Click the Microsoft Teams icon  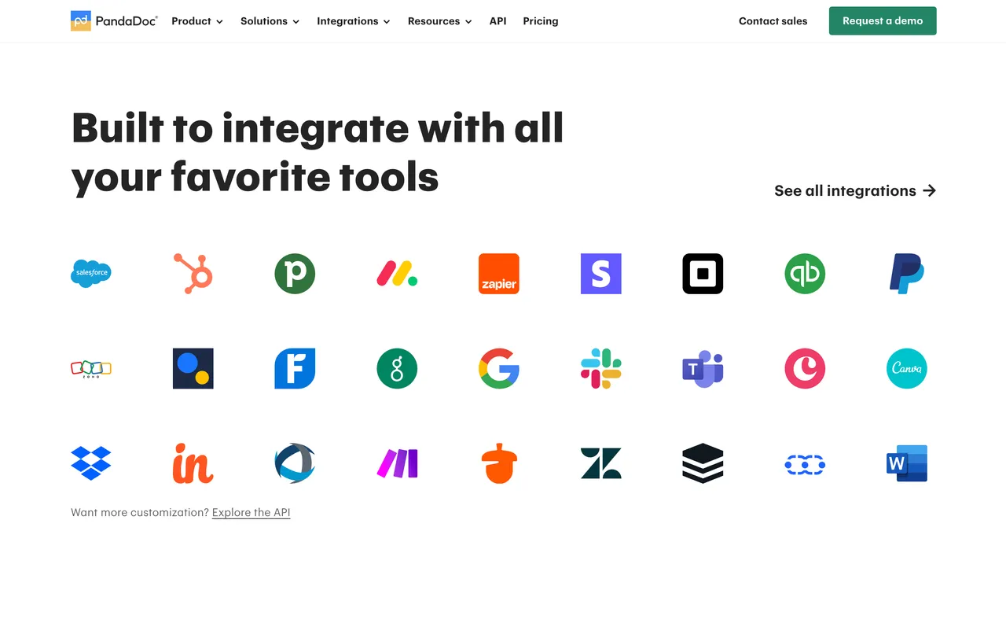pos(703,368)
